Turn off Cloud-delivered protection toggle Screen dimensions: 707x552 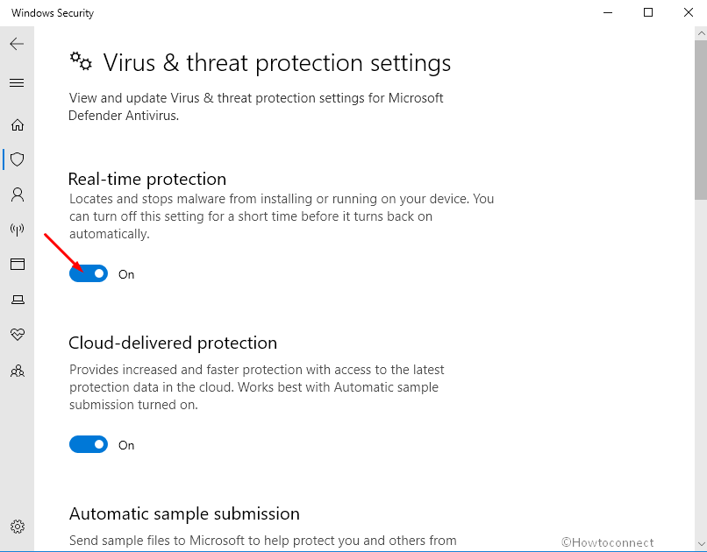click(x=89, y=444)
